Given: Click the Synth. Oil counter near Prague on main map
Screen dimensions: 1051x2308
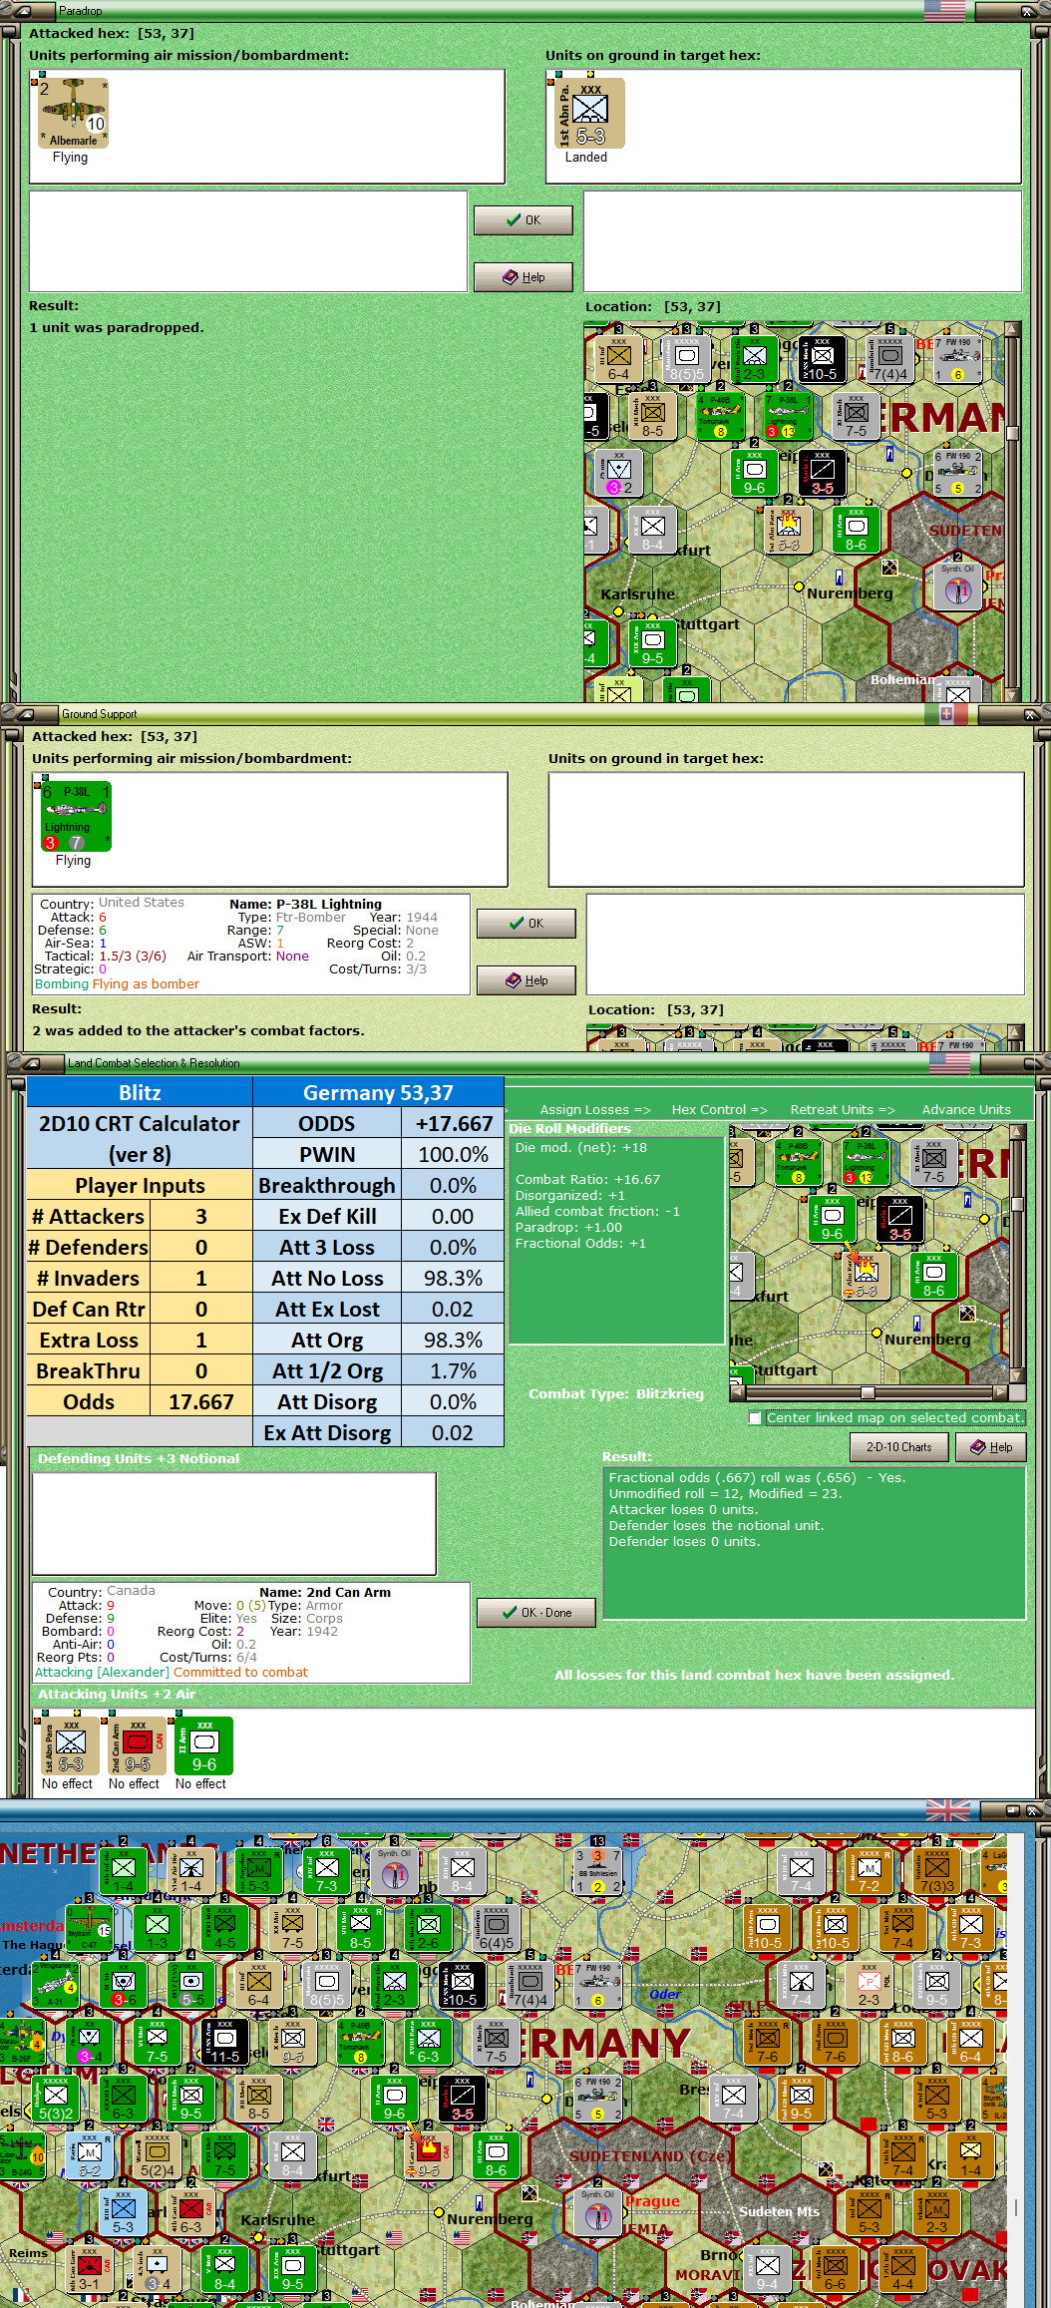Looking at the screenshot, I should [598, 2213].
